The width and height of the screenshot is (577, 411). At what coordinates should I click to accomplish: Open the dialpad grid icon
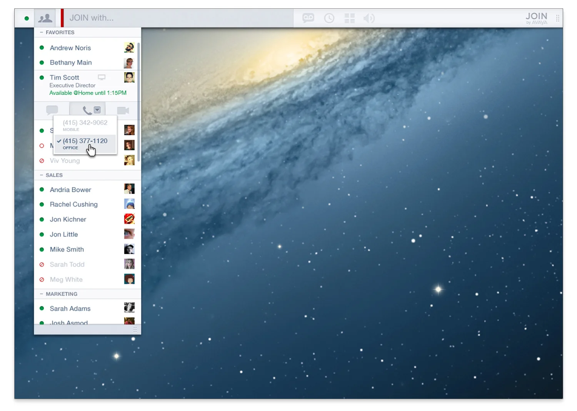[x=350, y=18]
